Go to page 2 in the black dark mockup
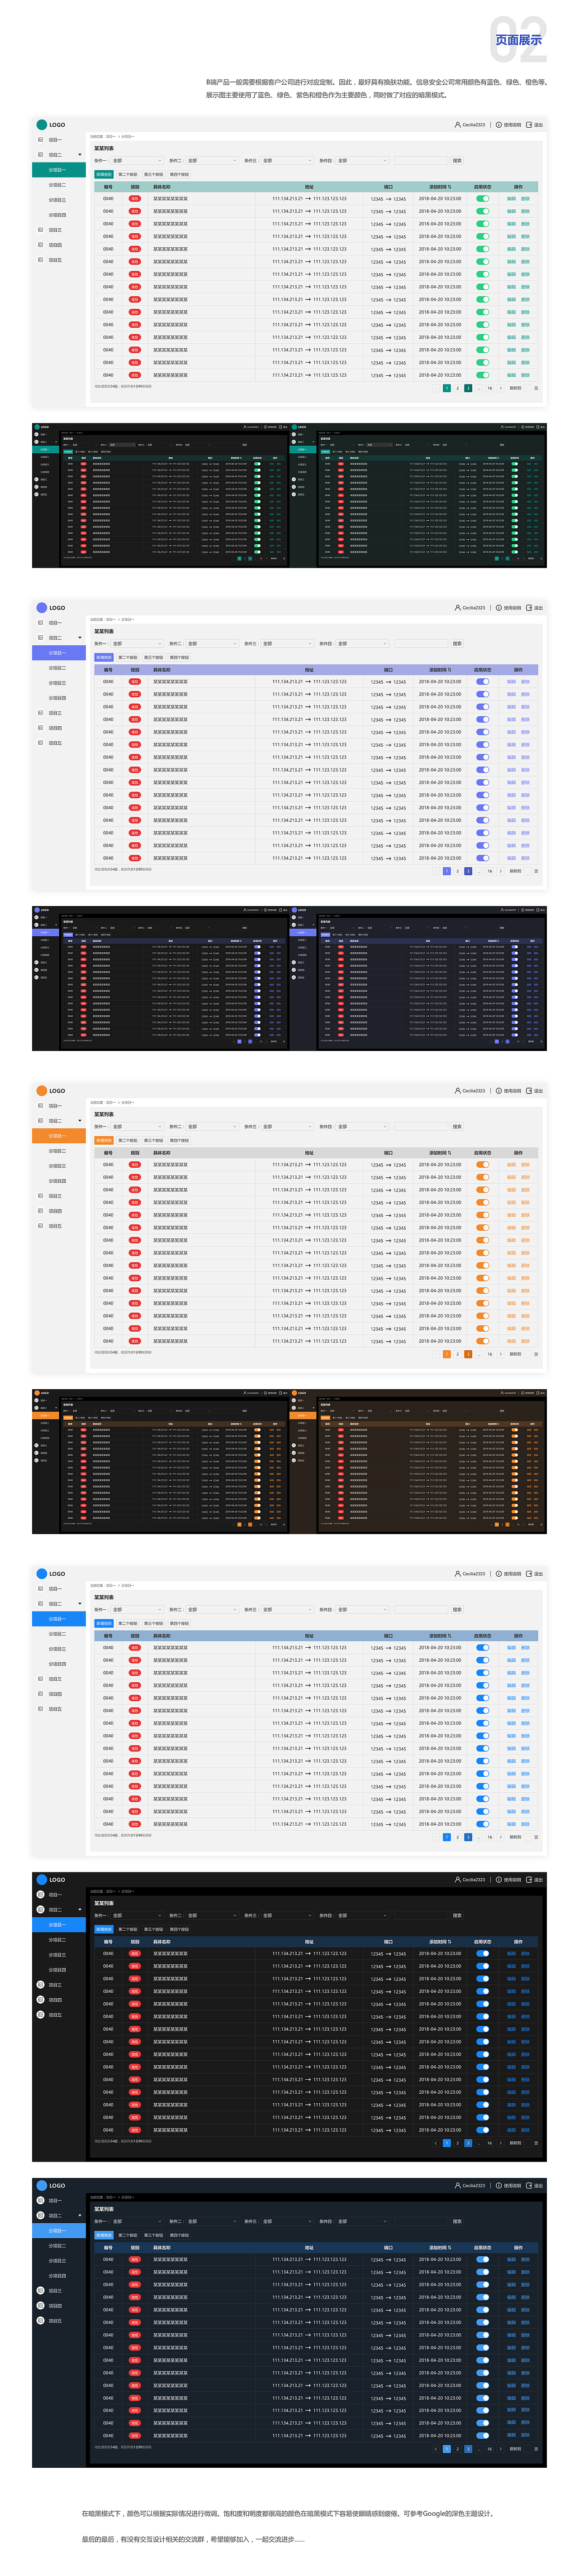The image size is (579, 2576). 457,2143
